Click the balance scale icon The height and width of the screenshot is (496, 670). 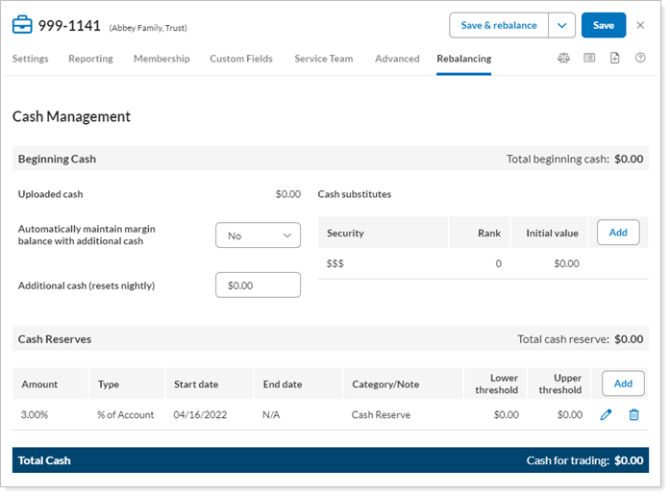click(563, 59)
